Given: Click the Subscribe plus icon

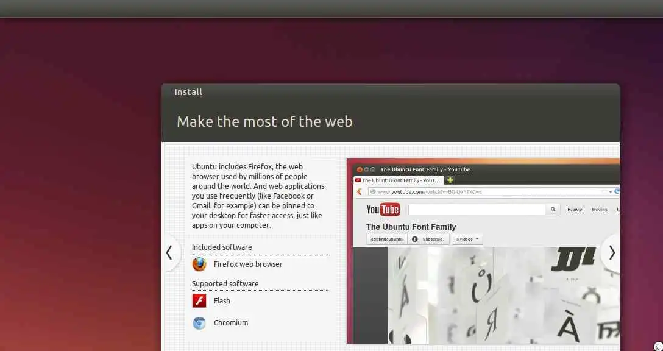Looking at the screenshot, I should click(x=415, y=239).
